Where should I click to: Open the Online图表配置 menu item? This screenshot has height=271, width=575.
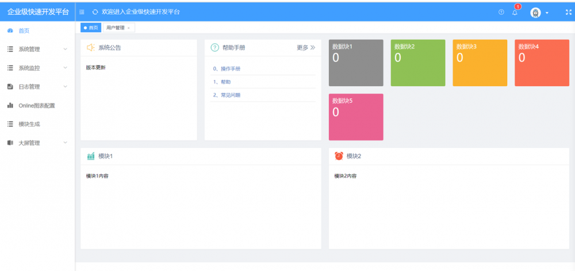(37, 105)
